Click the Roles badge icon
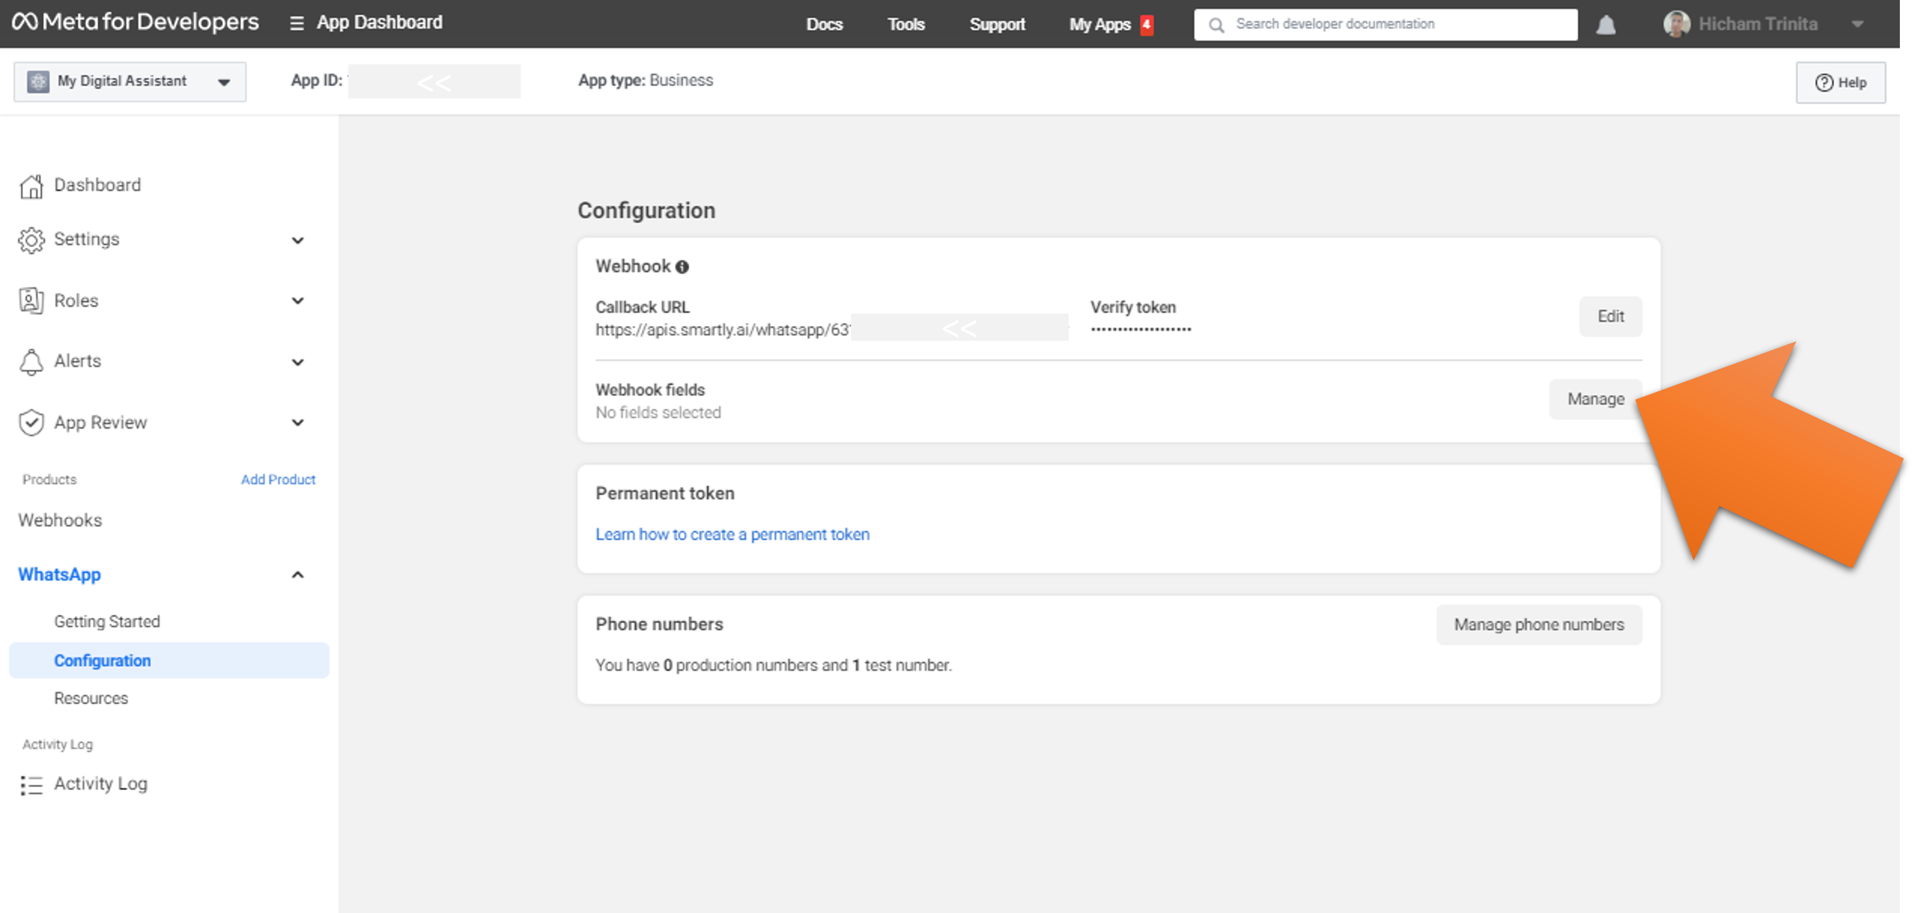The height and width of the screenshot is (913, 1913). pos(31,301)
